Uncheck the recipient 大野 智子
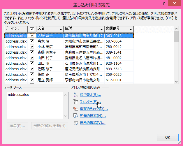The width and height of the screenshot is (183, 146). [x=32, y=36]
